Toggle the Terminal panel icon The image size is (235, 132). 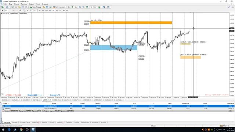[x=23, y=7]
